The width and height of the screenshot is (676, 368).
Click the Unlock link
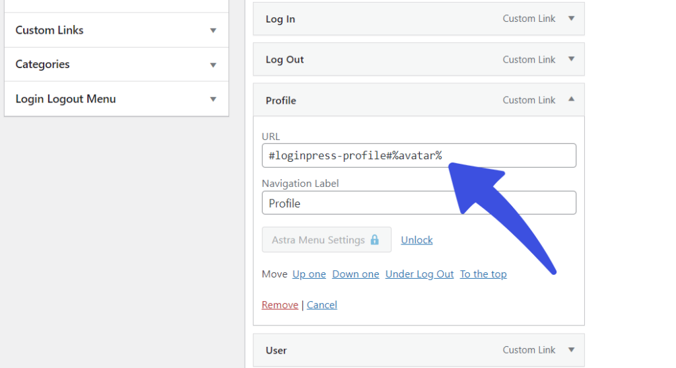417,240
